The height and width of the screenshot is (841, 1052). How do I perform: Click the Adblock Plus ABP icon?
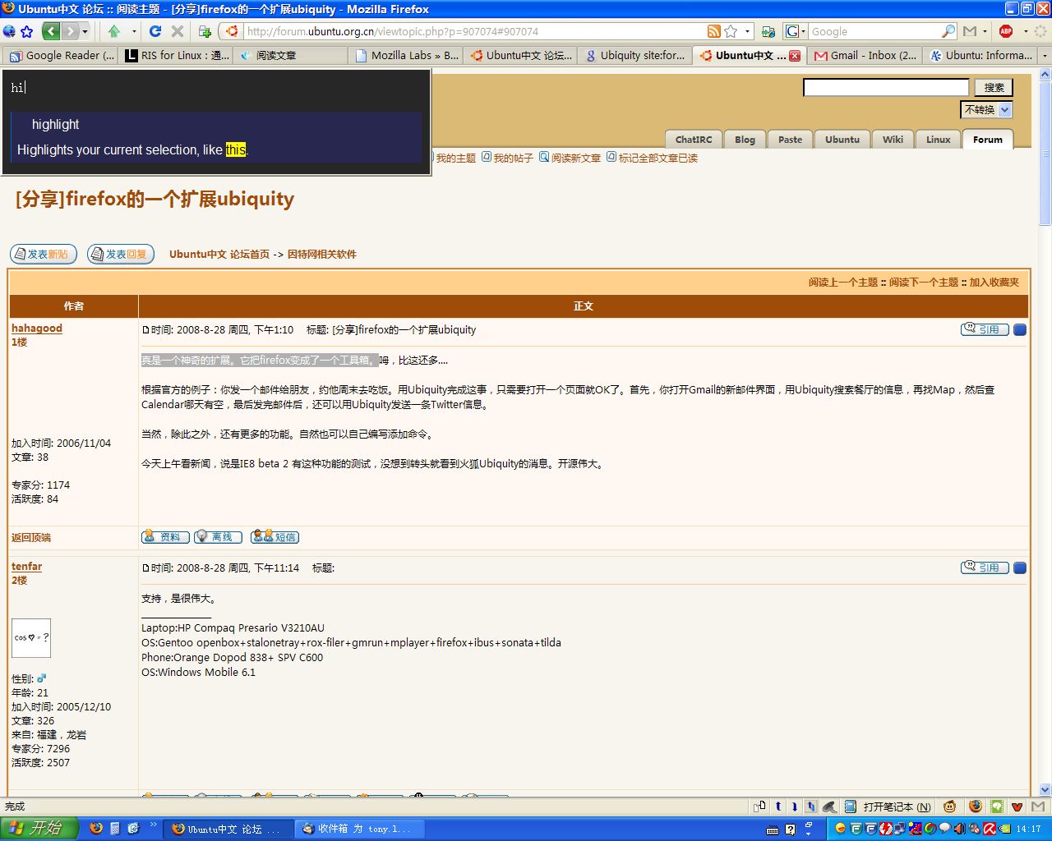coord(1006,31)
